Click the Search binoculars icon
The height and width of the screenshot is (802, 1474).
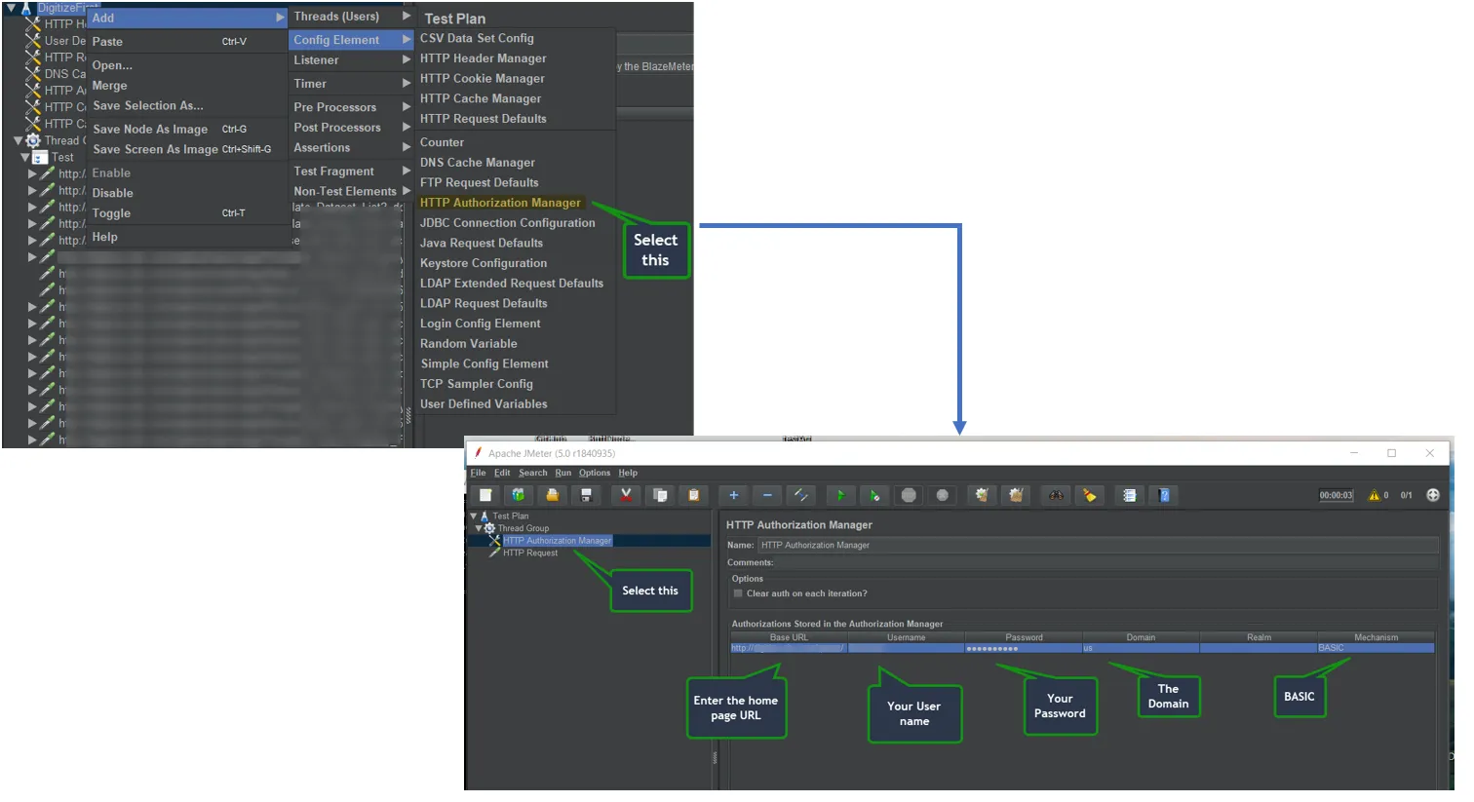tap(1056, 495)
